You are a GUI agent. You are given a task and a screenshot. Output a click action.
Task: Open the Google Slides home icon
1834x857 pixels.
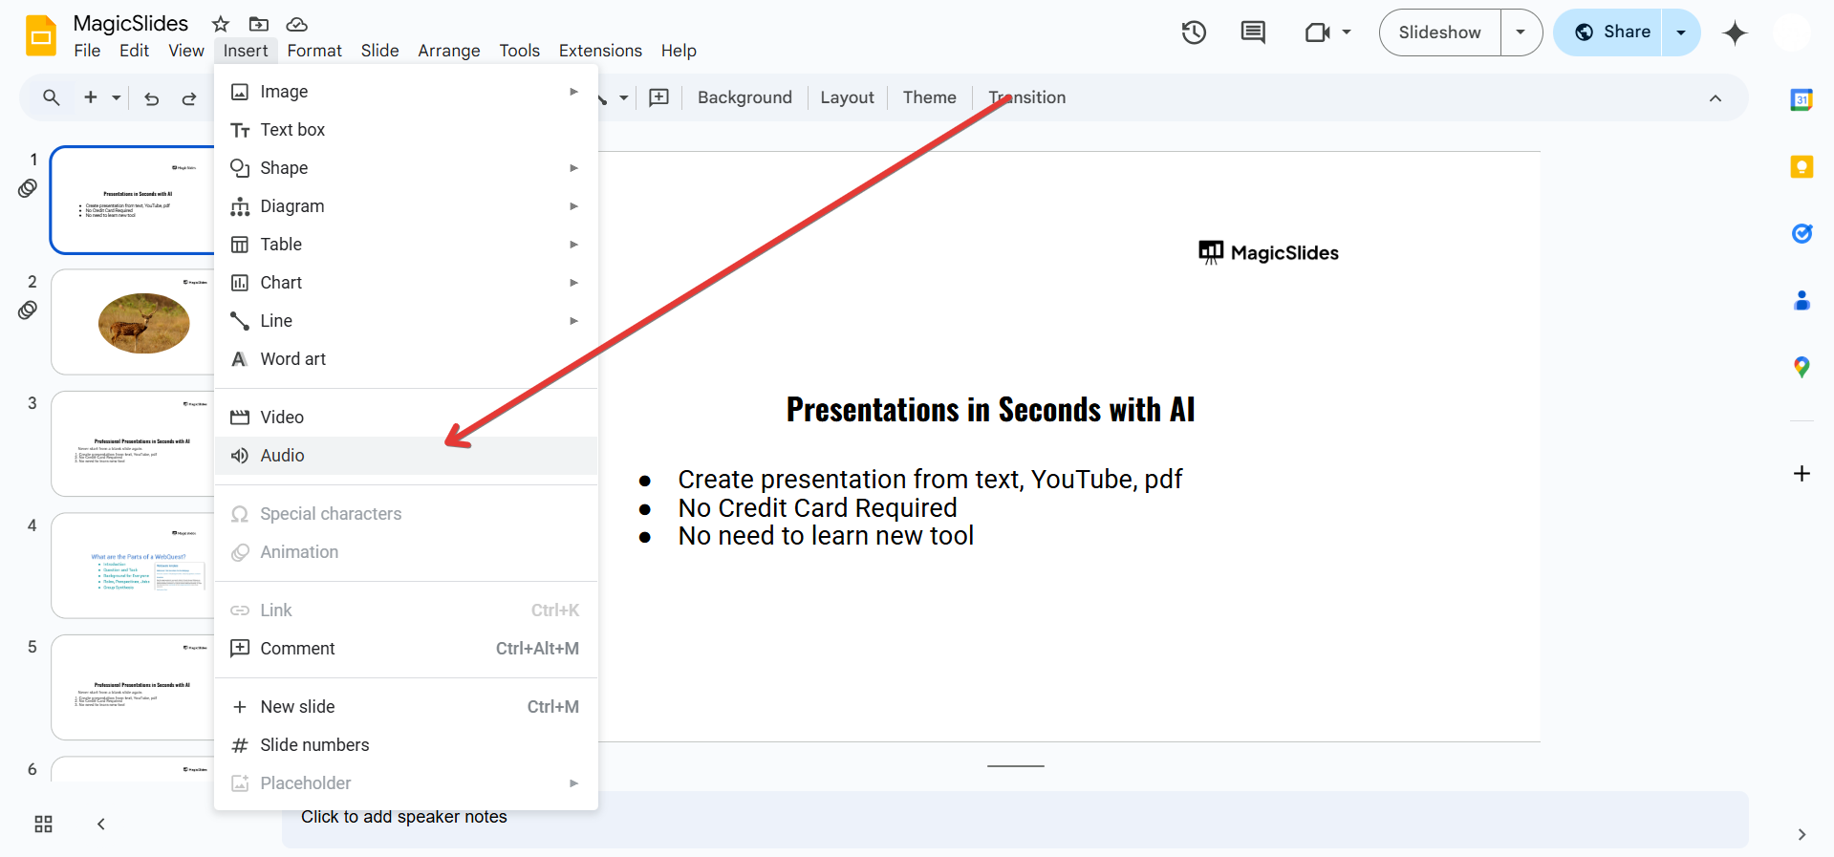[x=41, y=36]
